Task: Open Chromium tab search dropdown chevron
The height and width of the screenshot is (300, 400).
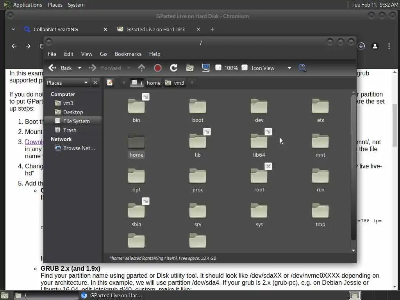Action: (13, 29)
